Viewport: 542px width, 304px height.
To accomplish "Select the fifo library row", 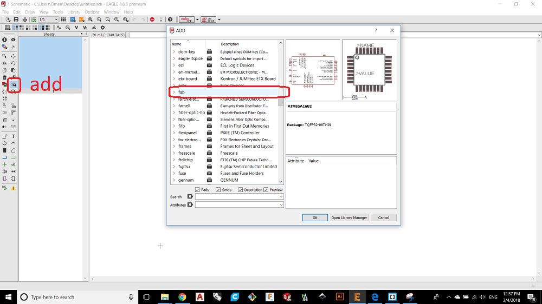I will [x=225, y=126].
